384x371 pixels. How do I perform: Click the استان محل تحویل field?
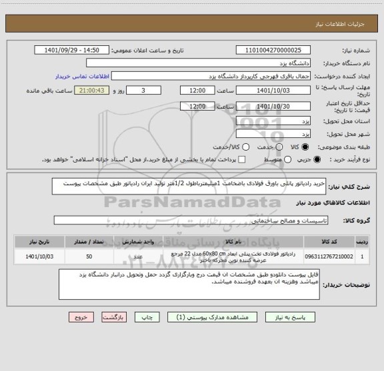click(273, 121)
